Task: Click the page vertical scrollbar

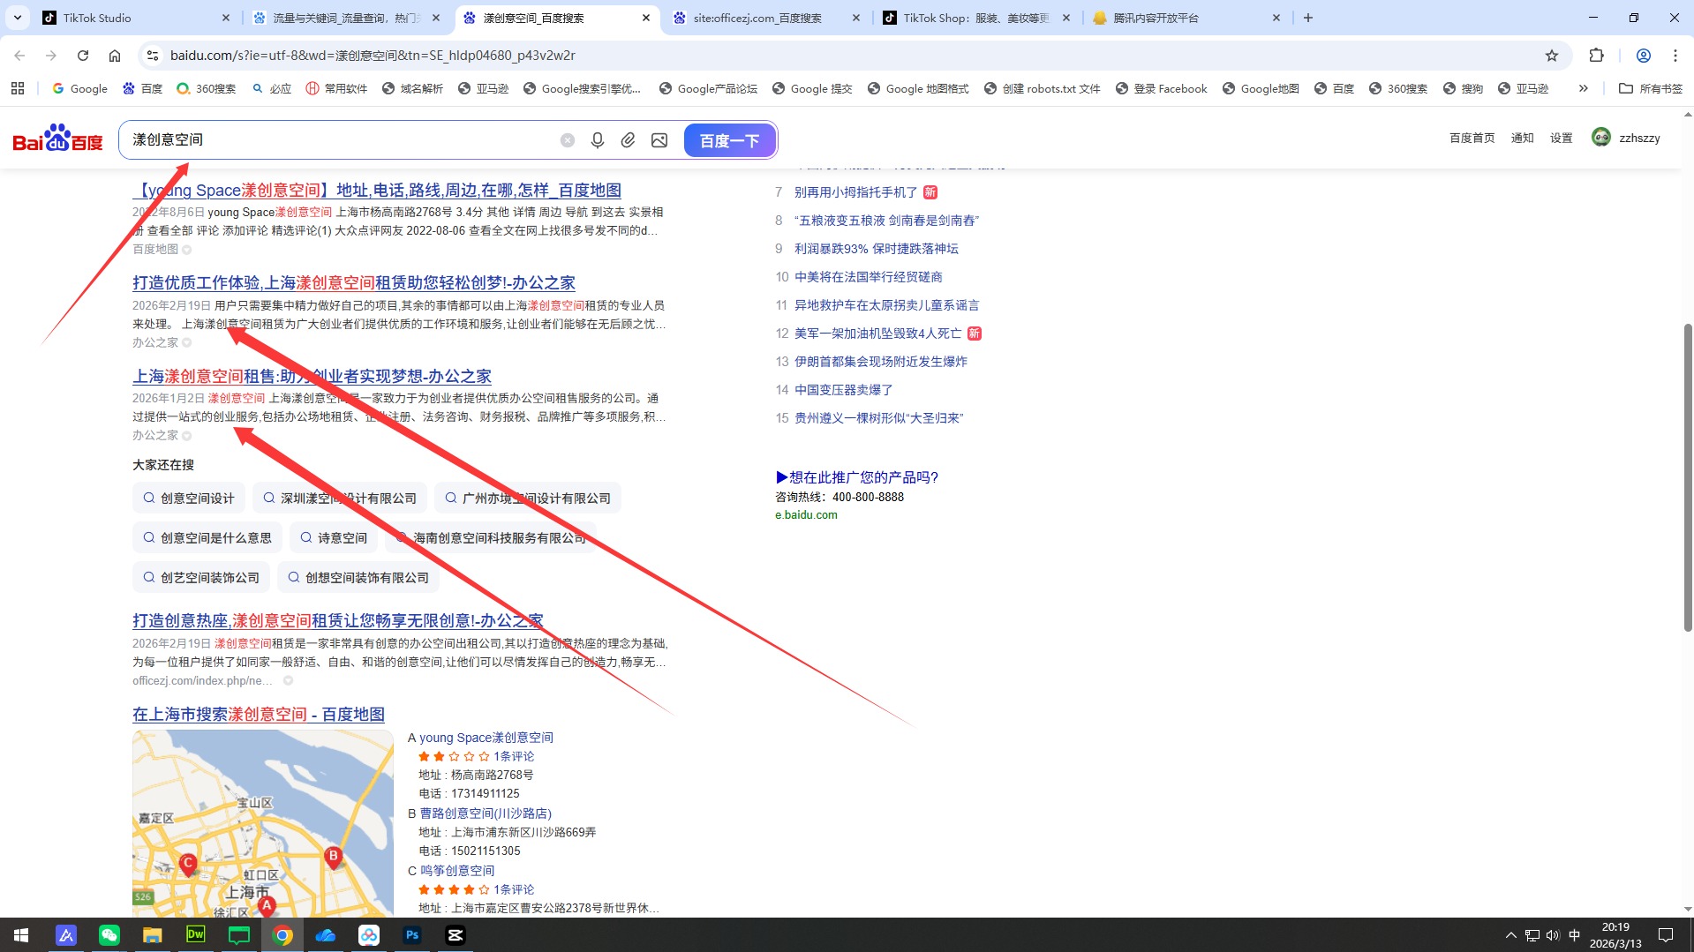Action: [1688, 476]
